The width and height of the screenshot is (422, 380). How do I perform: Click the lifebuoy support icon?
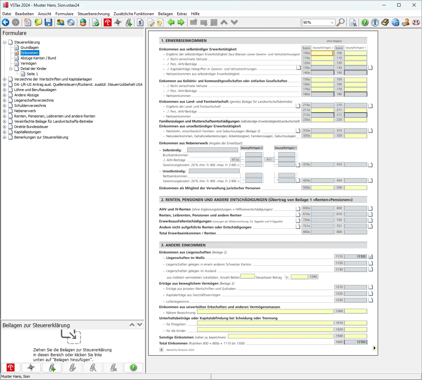click(416, 22)
